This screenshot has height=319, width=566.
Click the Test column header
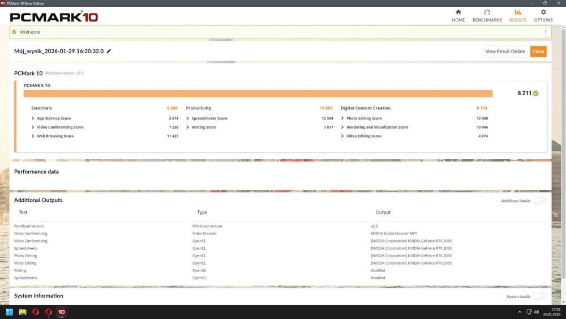[x=23, y=212]
